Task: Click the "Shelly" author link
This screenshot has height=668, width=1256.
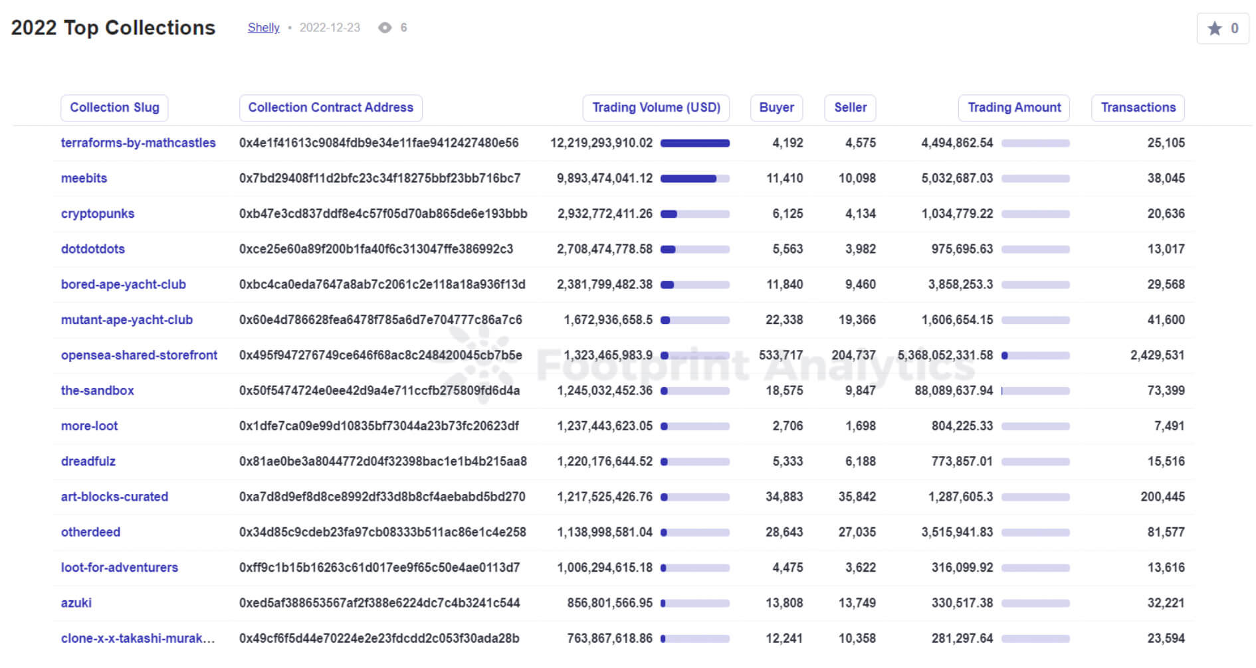Action: pyautogui.click(x=263, y=28)
